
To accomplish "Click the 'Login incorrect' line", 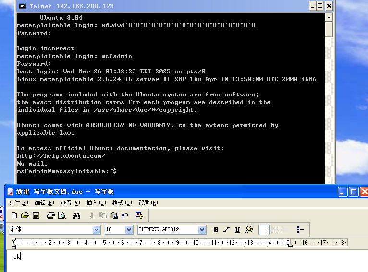I will coord(46,48).
